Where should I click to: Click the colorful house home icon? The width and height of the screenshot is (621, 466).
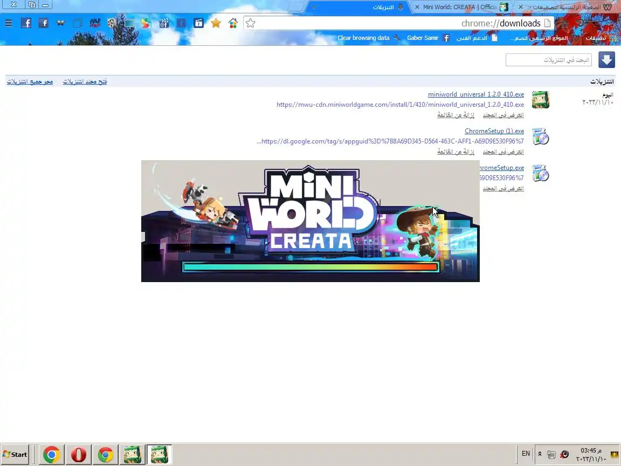click(233, 23)
